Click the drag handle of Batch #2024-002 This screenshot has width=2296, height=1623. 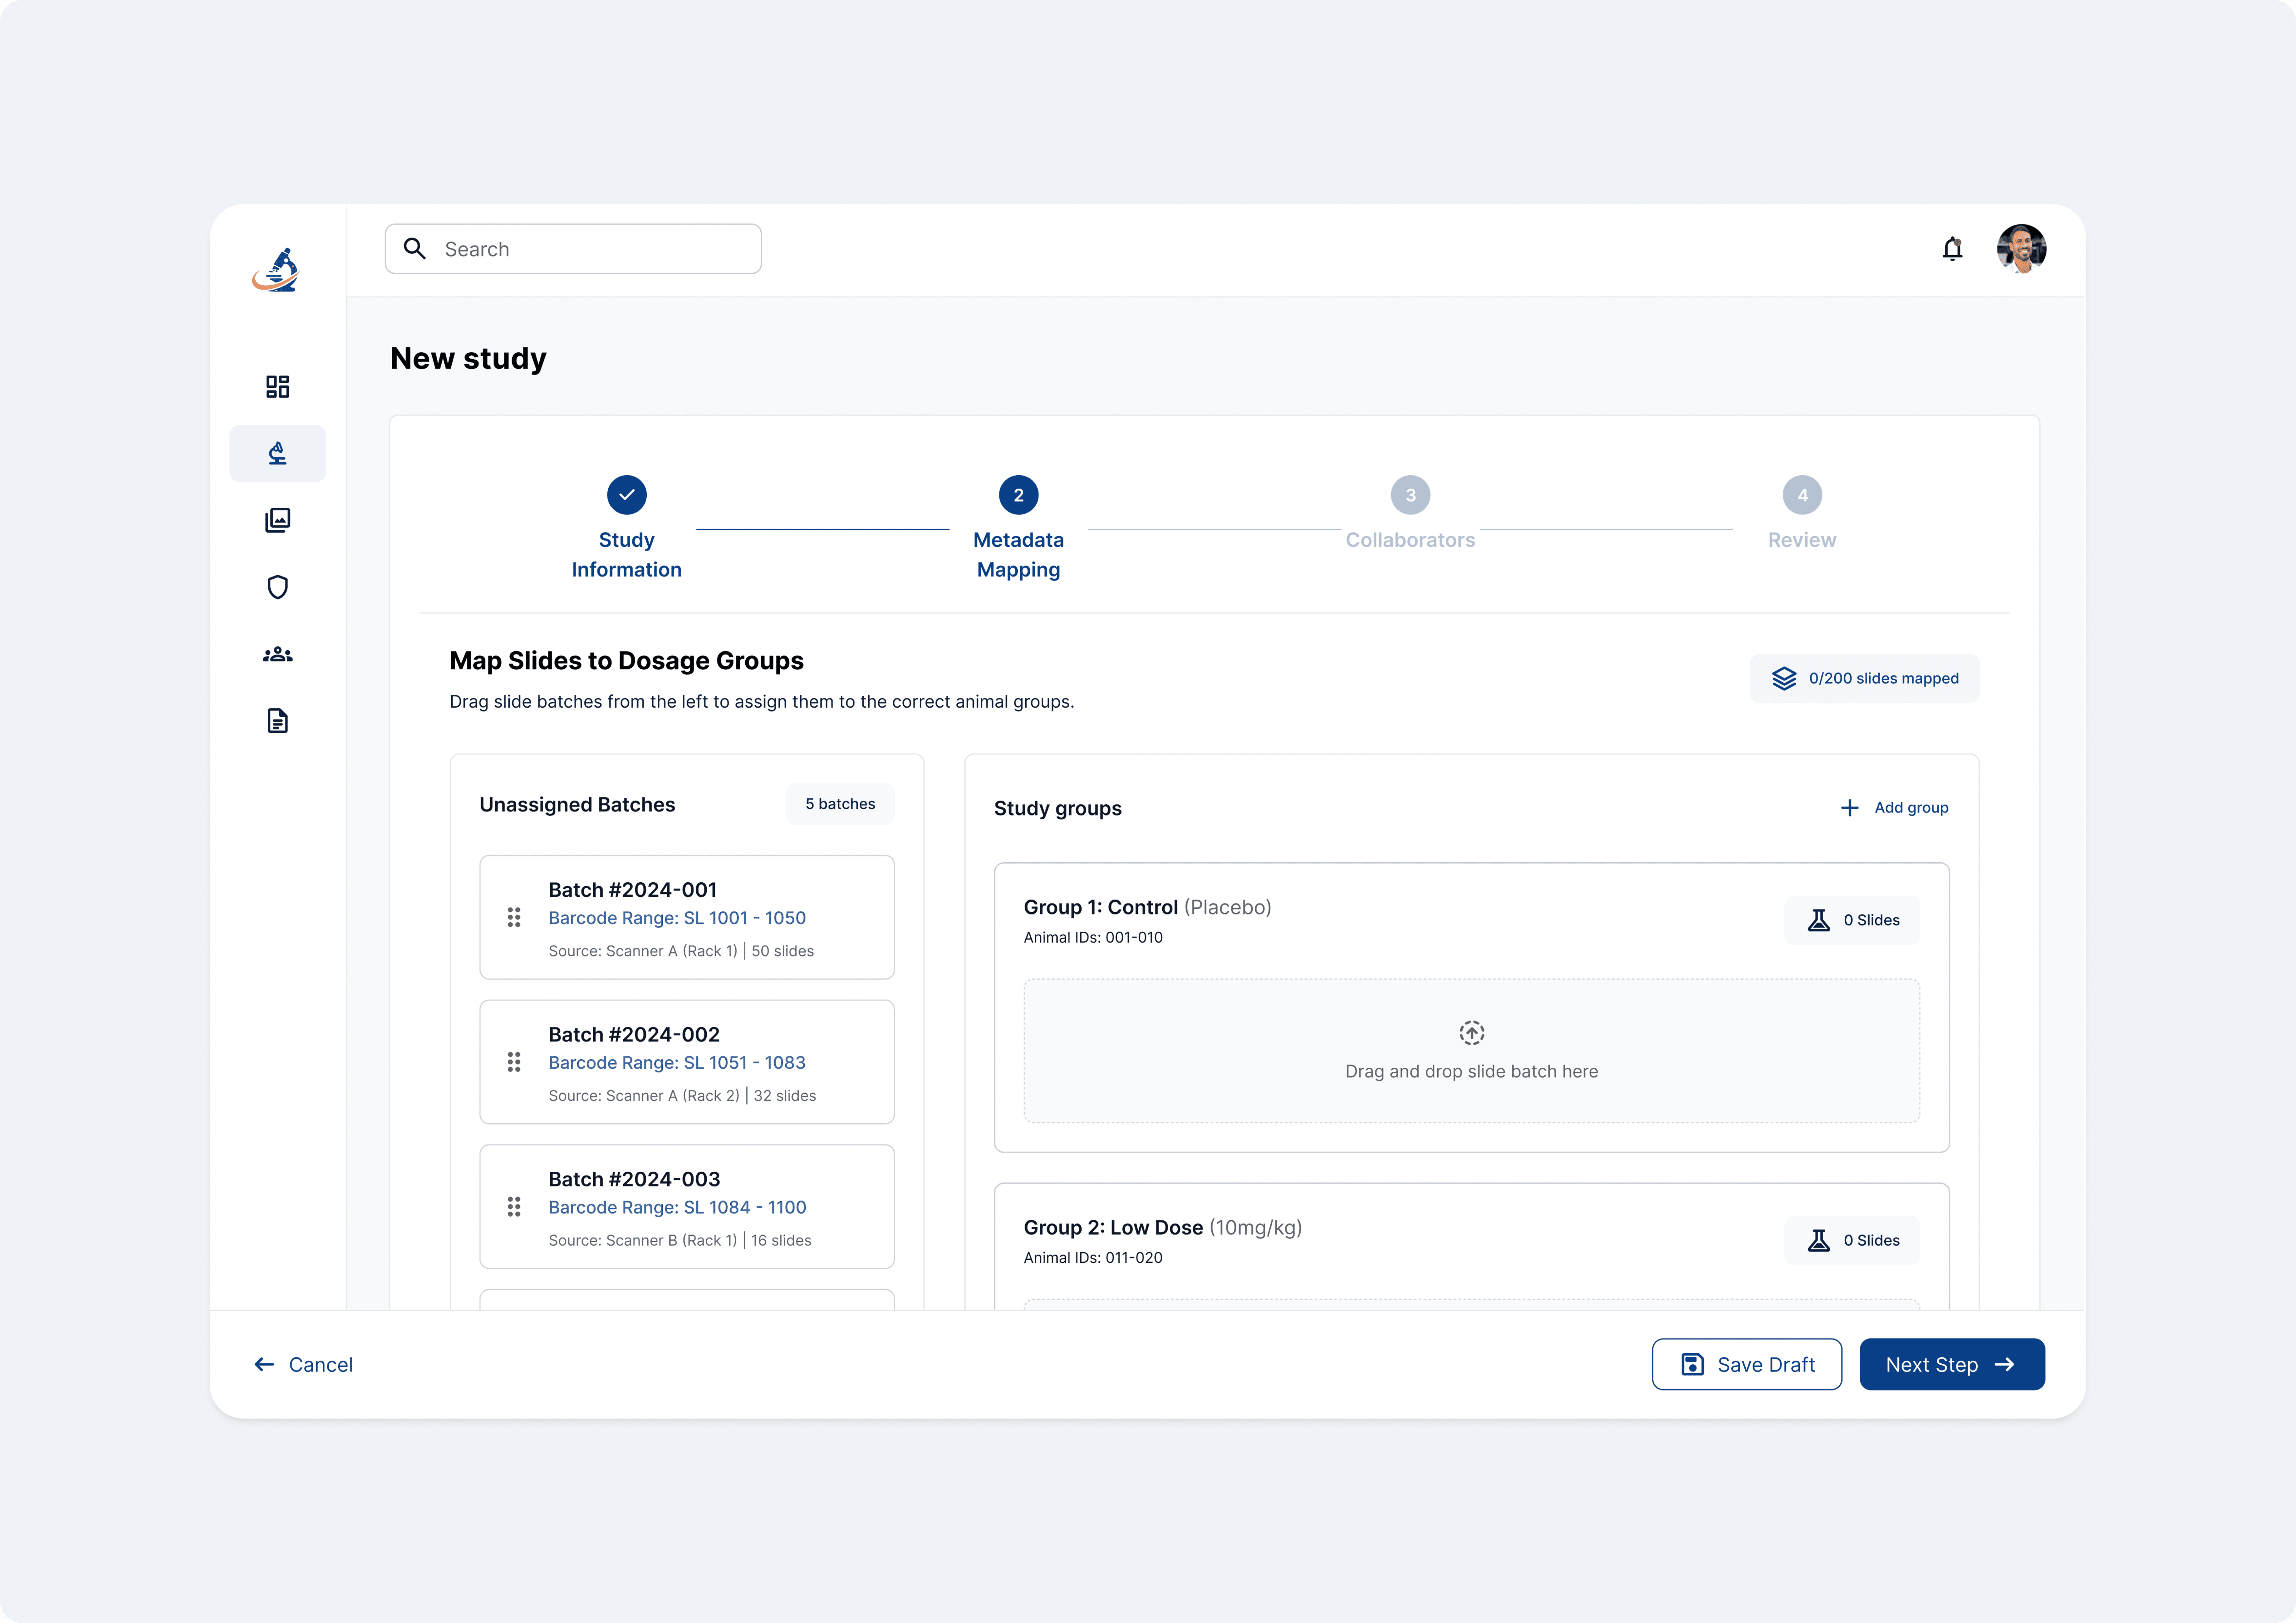pos(514,1062)
